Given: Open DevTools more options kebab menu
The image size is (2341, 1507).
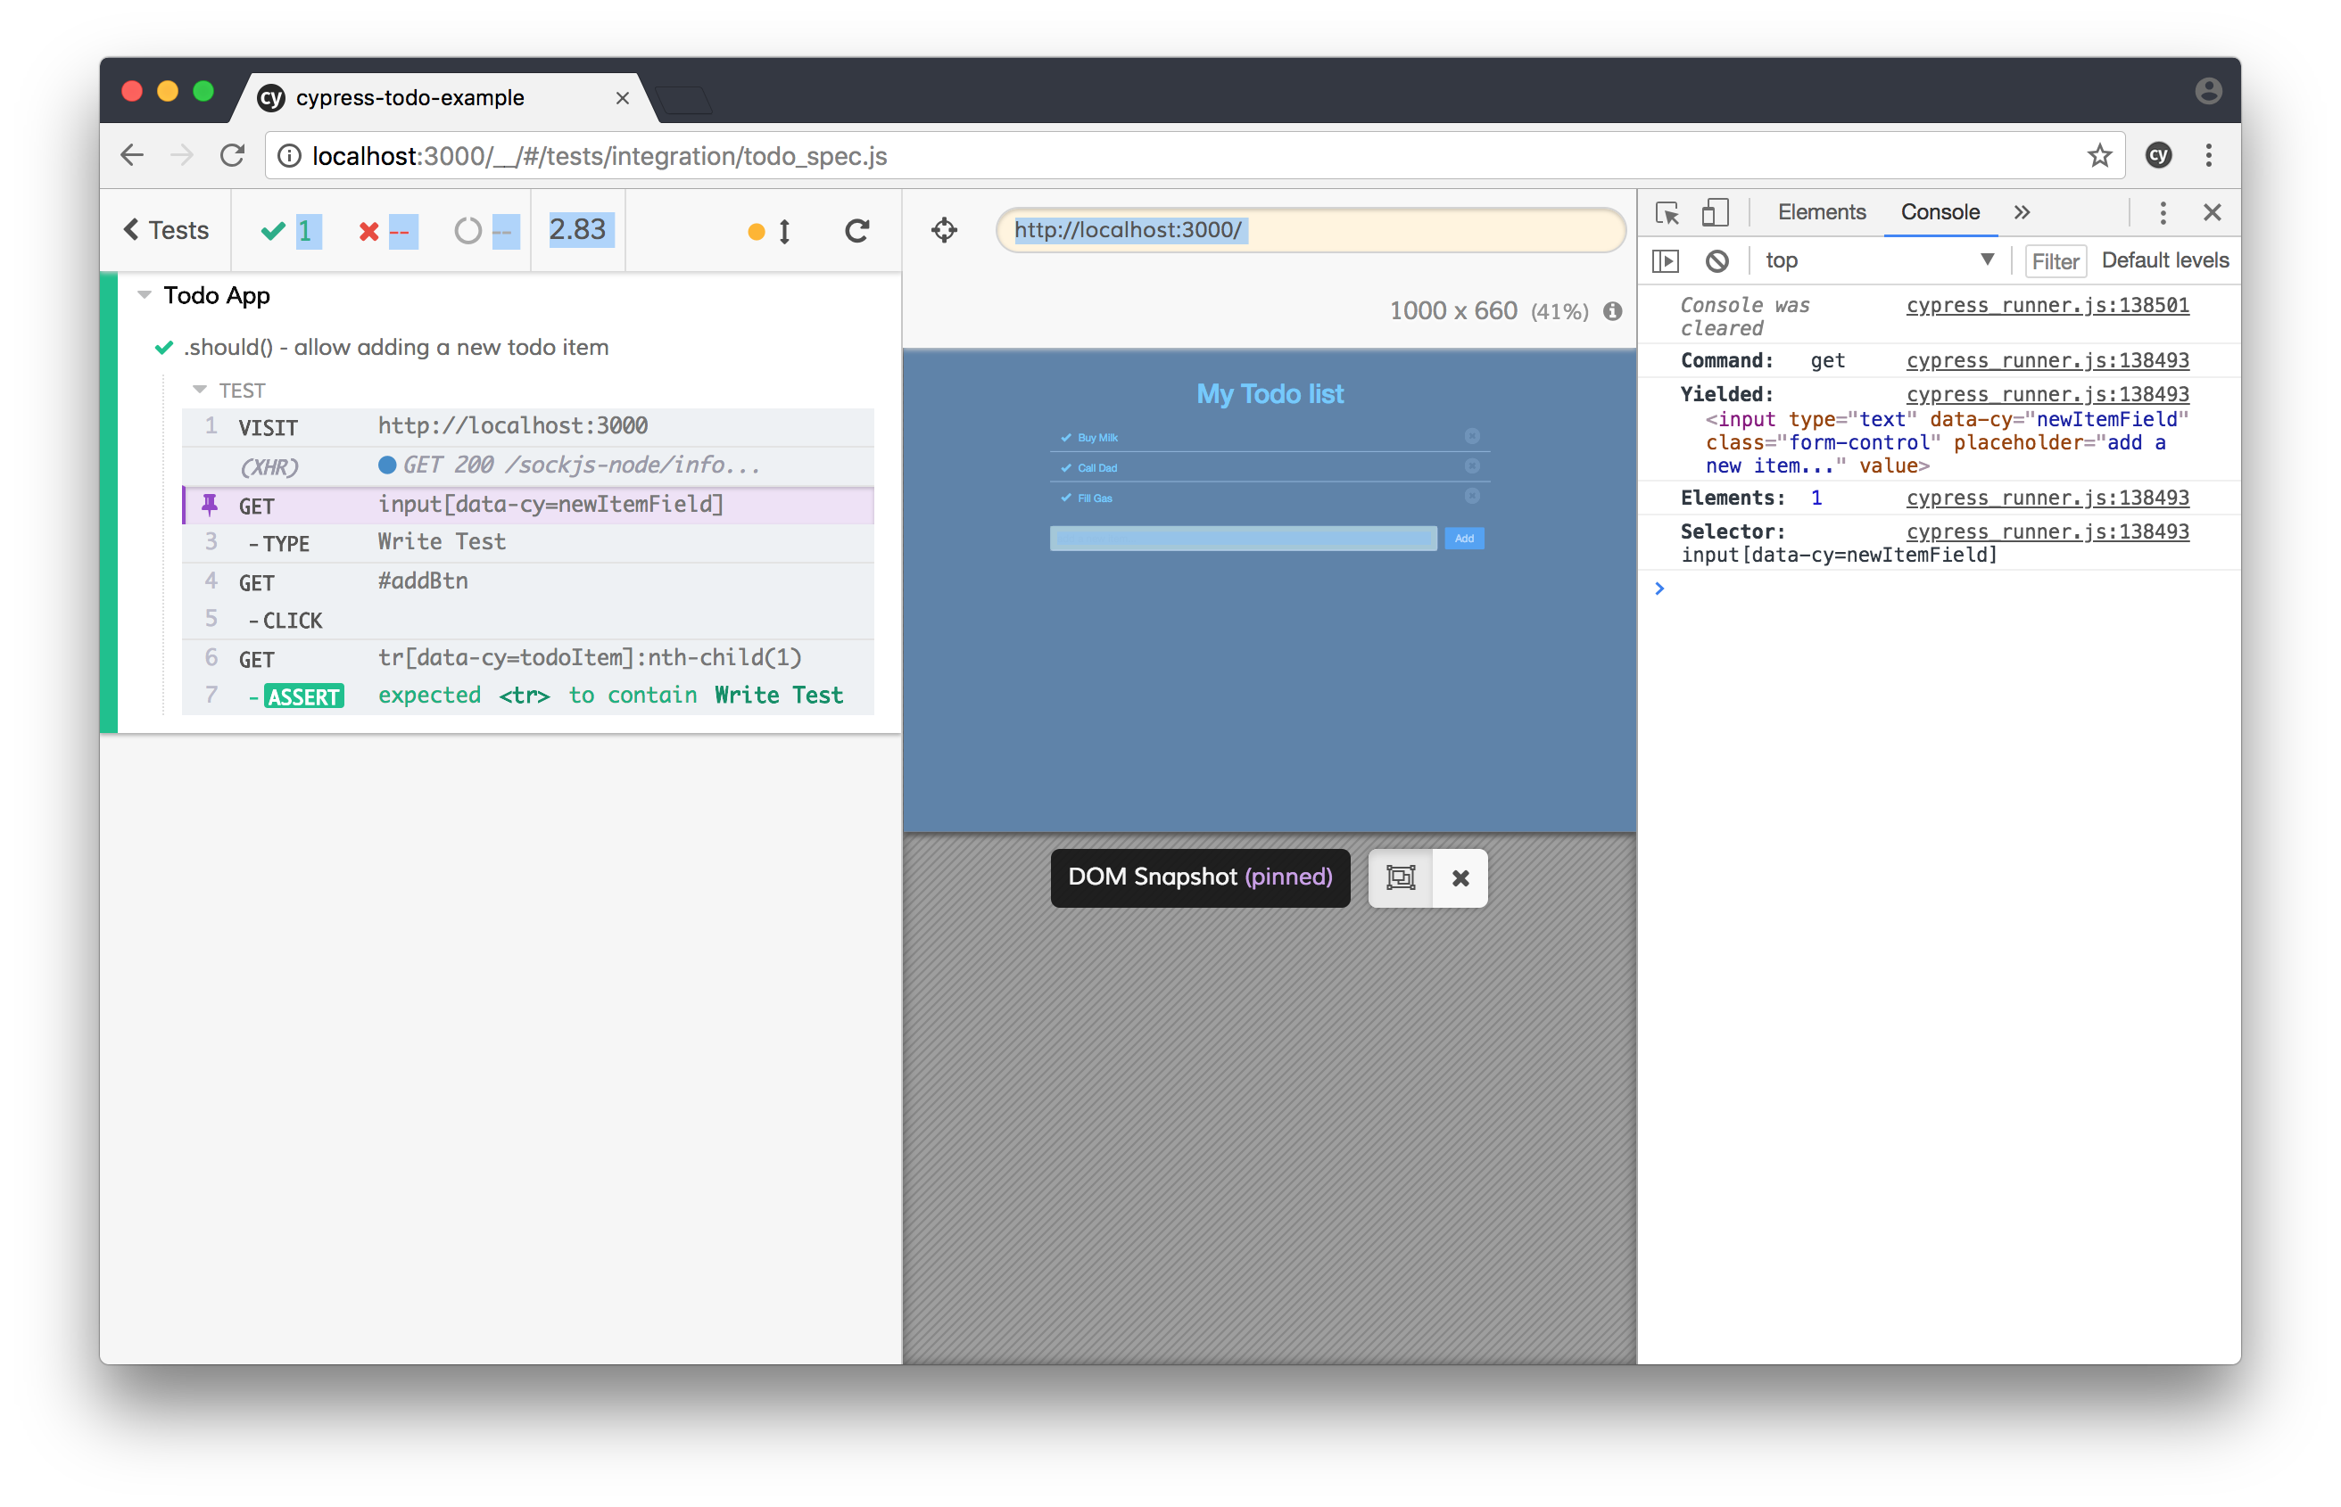Looking at the screenshot, I should pyautogui.click(x=2163, y=212).
